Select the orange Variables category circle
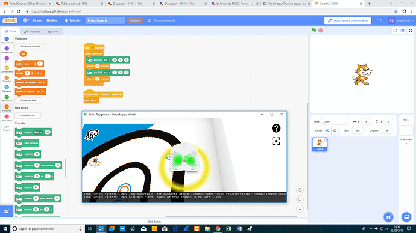Viewport: 416px width, 233px height. pos(7,107)
